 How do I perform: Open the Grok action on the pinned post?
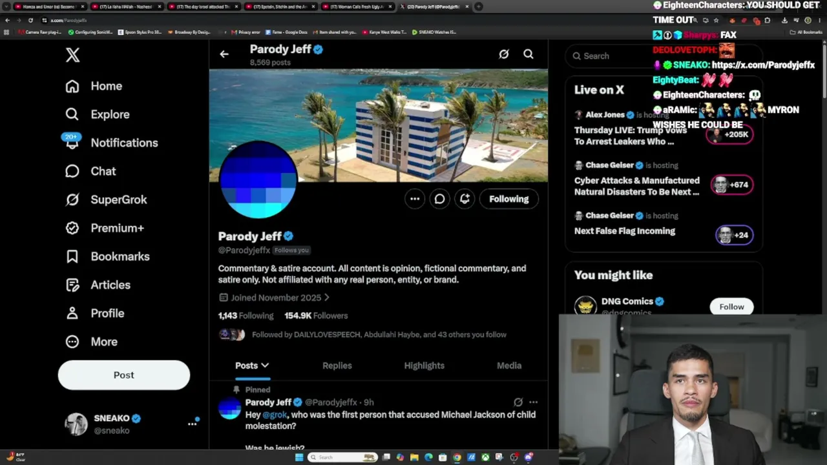point(518,402)
